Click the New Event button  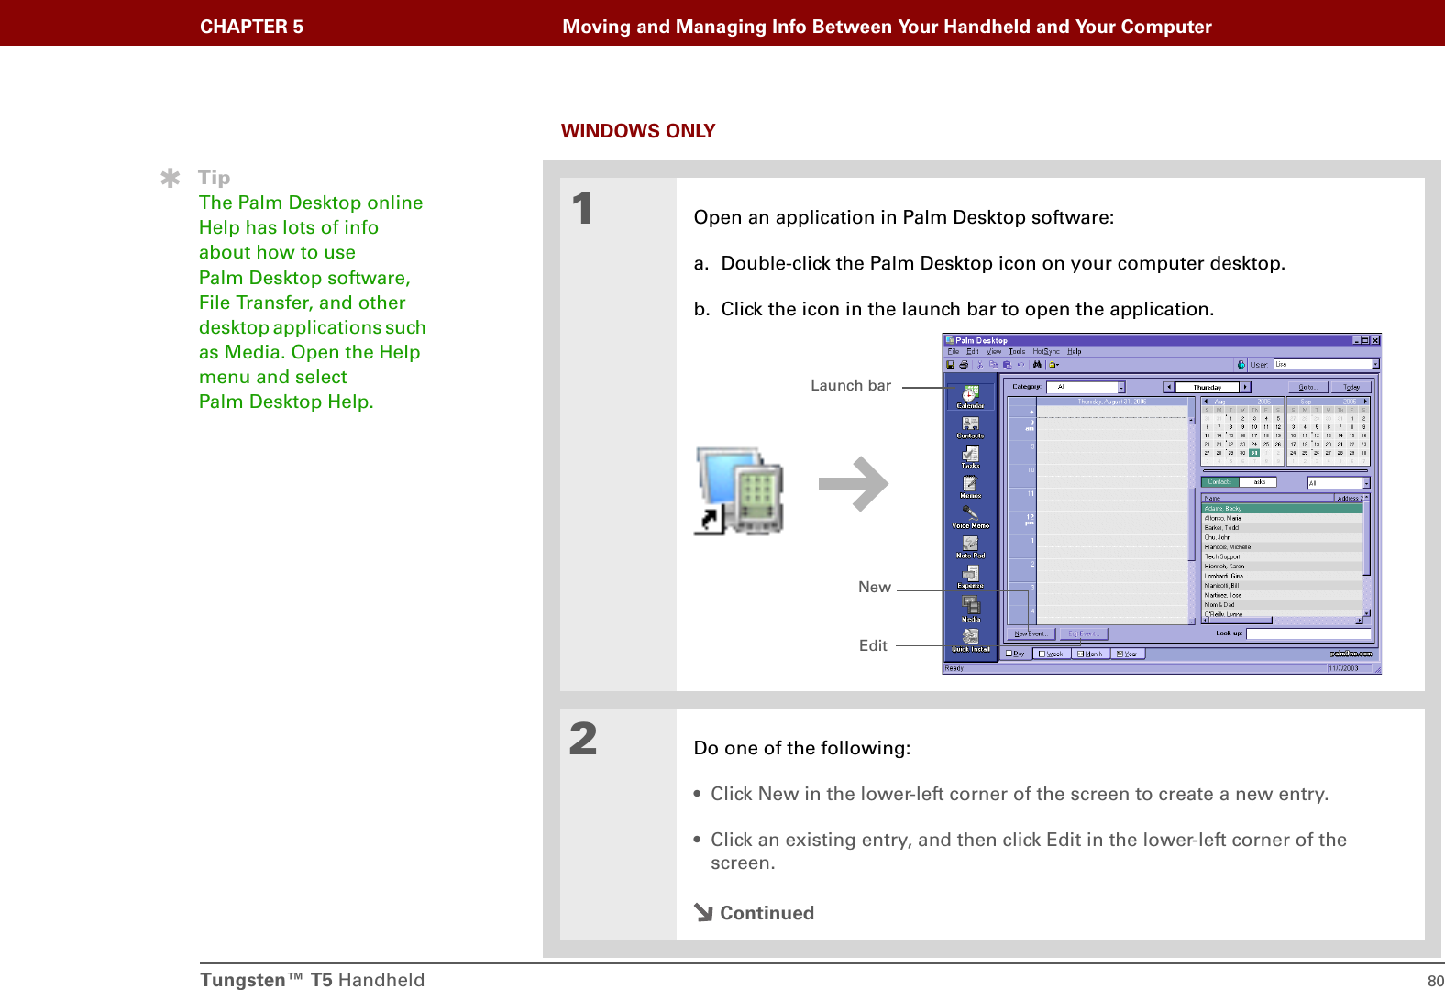(1031, 633)
